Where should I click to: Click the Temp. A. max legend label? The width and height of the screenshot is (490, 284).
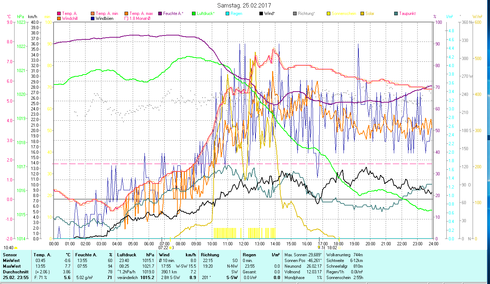141,13
